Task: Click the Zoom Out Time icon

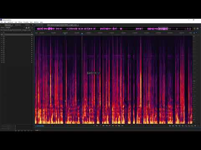Action: [x=179, y=126]
